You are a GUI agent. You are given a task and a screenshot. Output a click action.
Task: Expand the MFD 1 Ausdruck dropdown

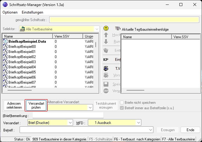[x=138, y=123]
